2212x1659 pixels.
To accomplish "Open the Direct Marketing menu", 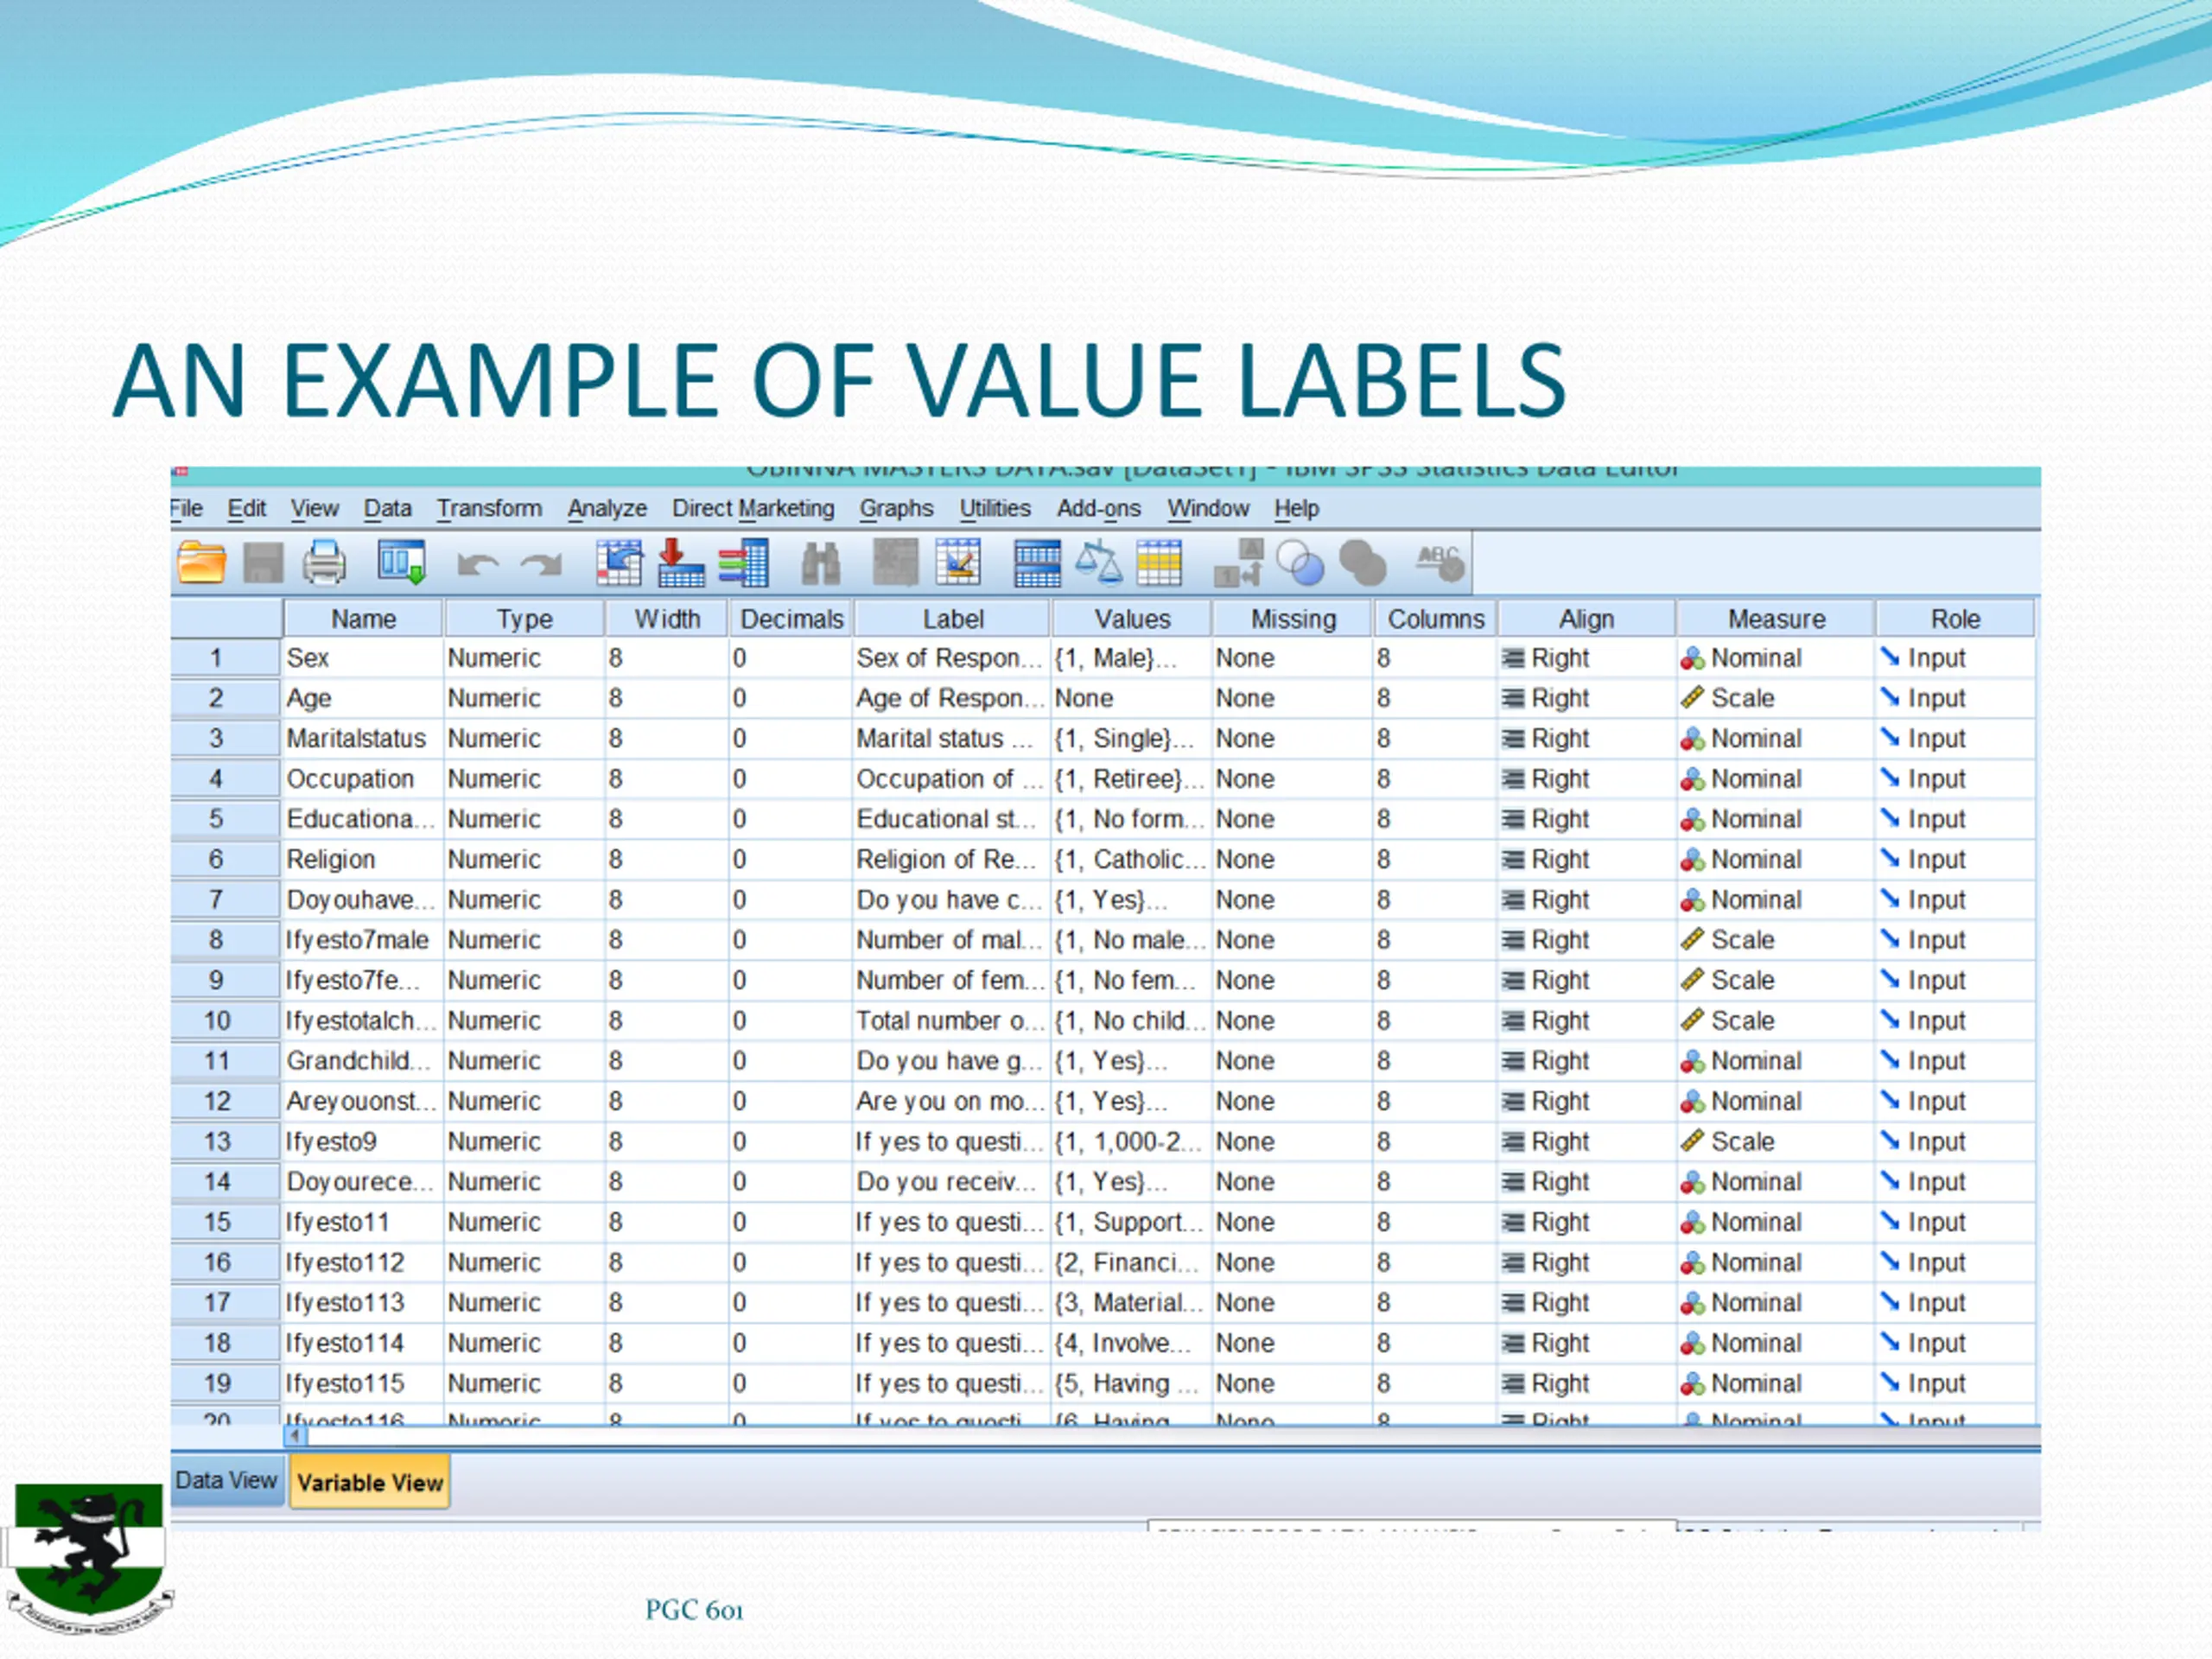I will (753, 508).
